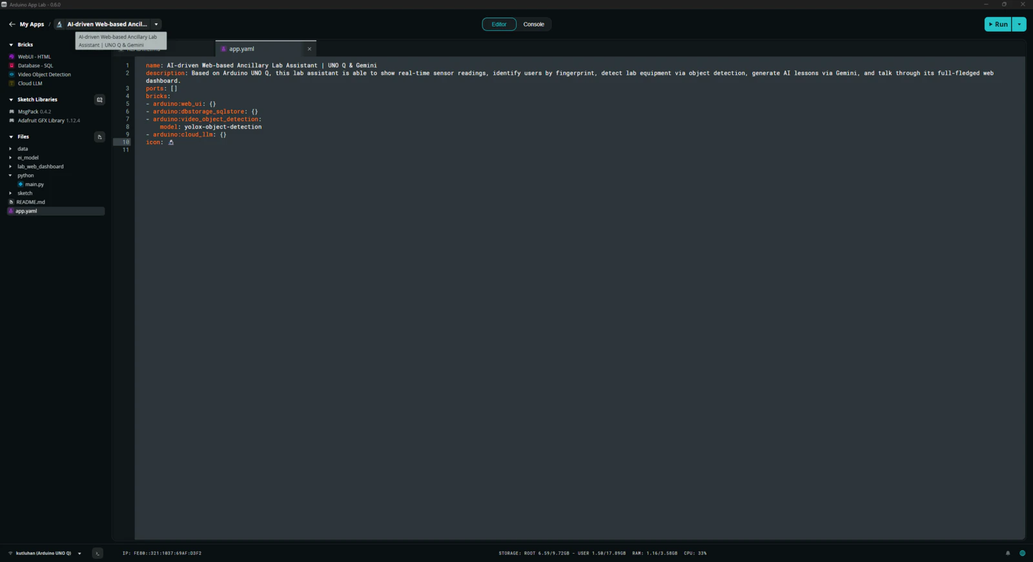The width and height of the screenshot is (1033, 562).
Task: Collapse the Bricks section
Action: (x=11, y=45)
